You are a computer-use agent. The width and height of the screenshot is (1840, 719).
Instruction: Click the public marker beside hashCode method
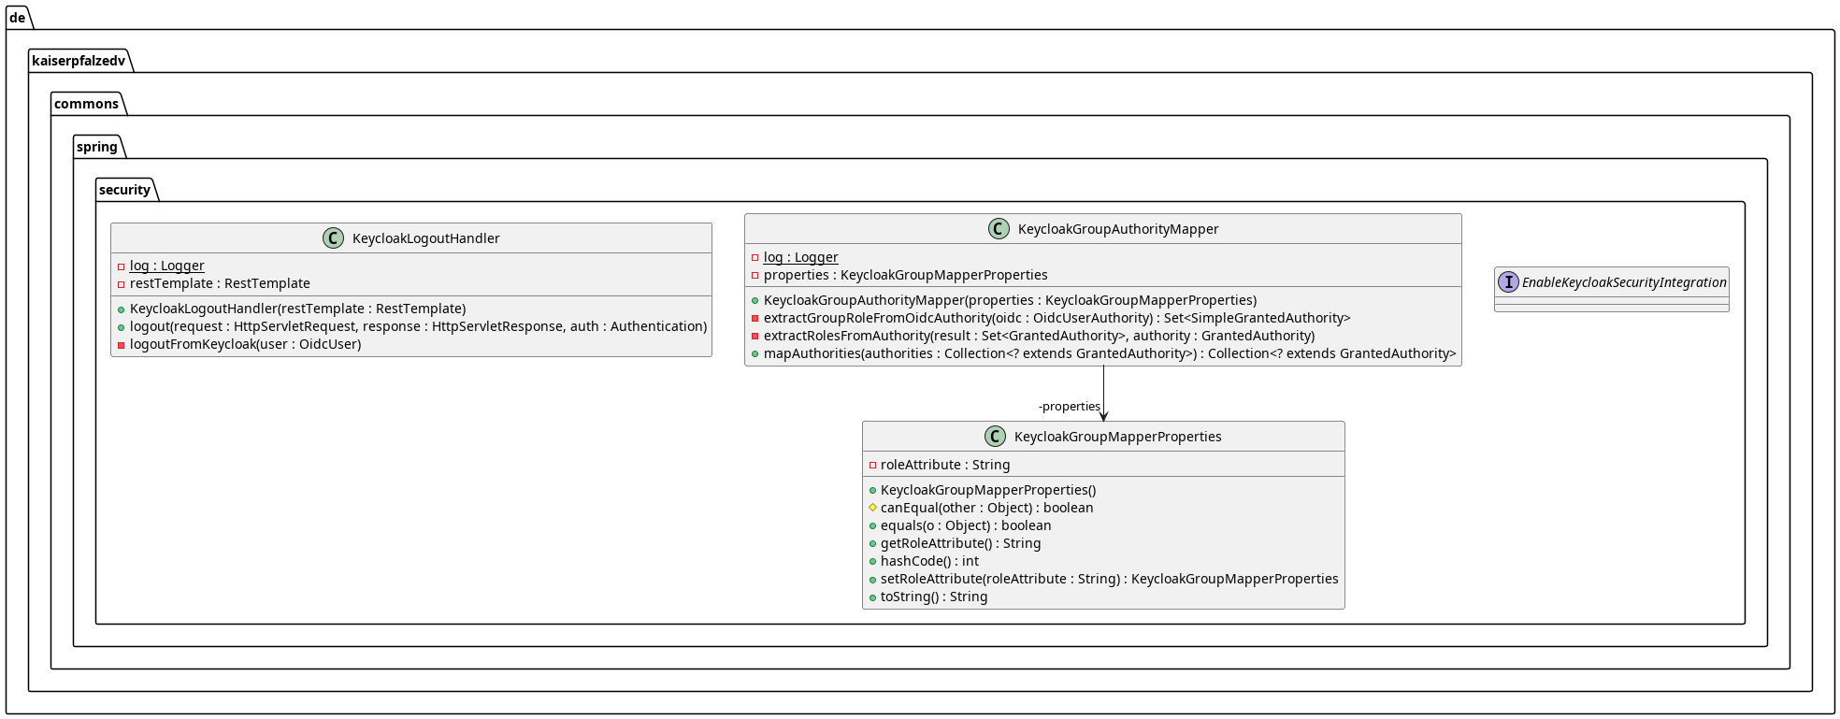coord(872,562)
